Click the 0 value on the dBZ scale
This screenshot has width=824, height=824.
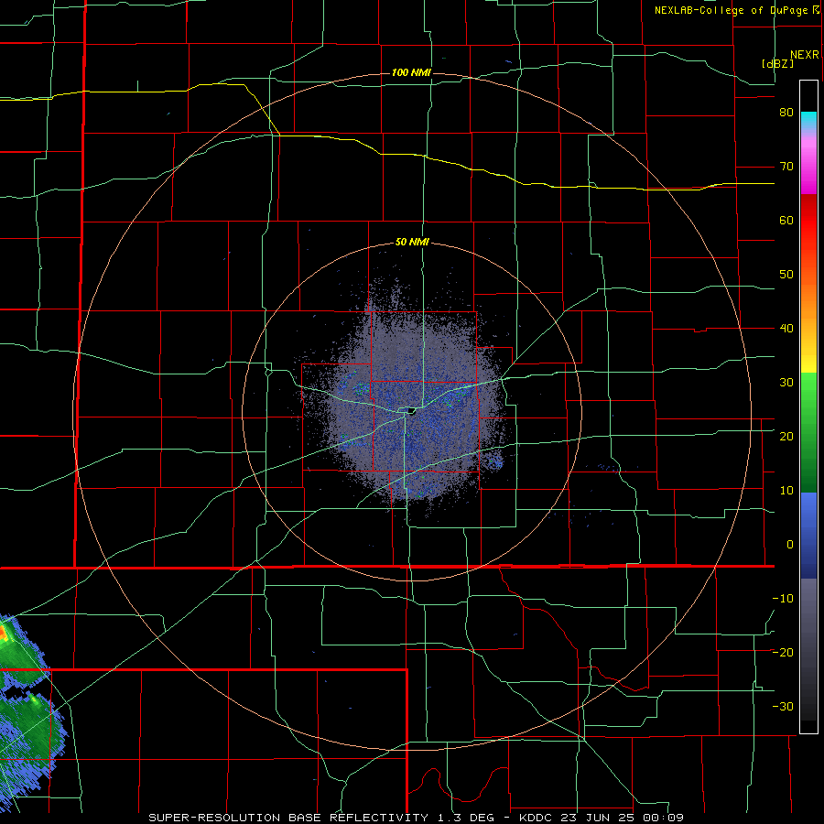790,545
